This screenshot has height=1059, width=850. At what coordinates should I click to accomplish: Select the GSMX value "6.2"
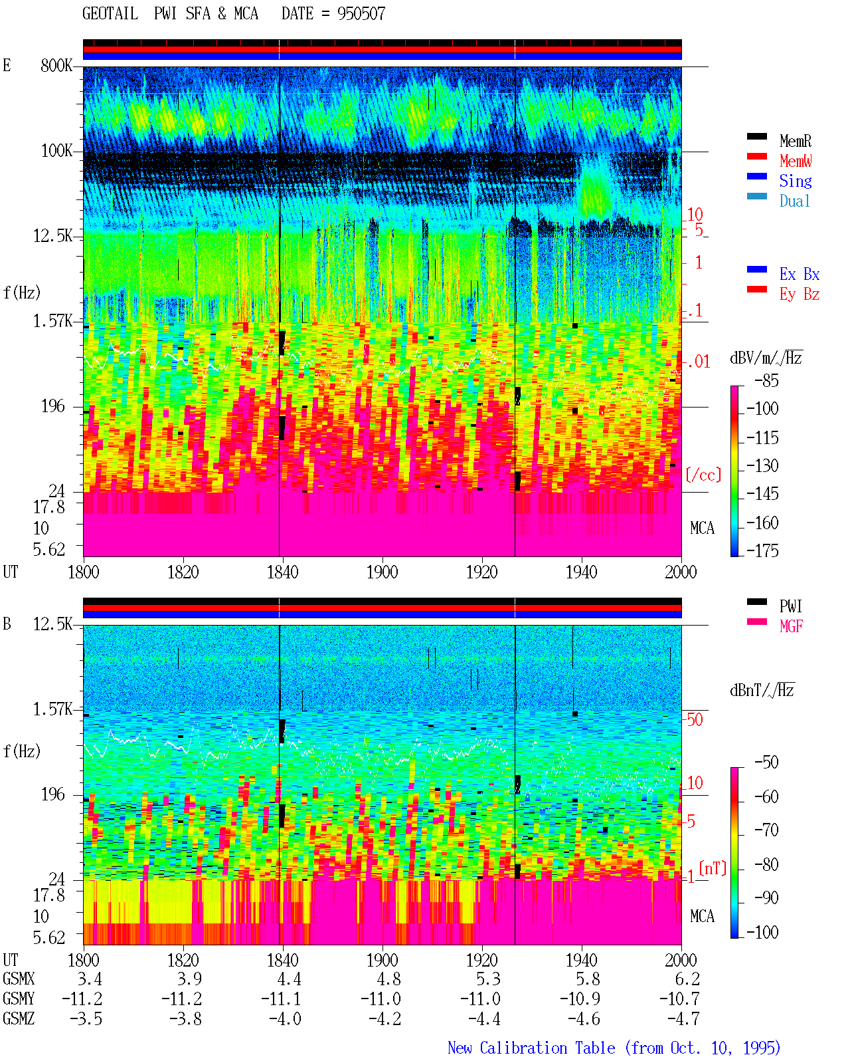tap(687, 979)
